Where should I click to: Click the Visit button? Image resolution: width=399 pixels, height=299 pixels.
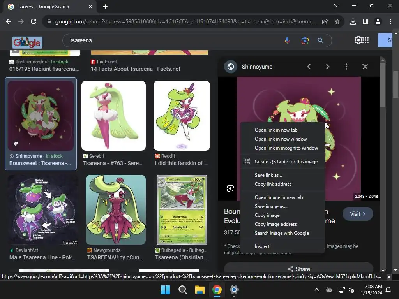coord(358,214)
